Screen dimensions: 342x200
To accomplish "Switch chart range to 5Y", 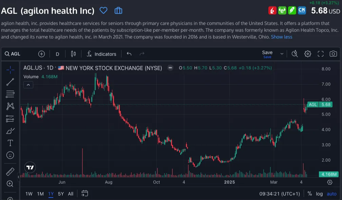I will point(61,194).
